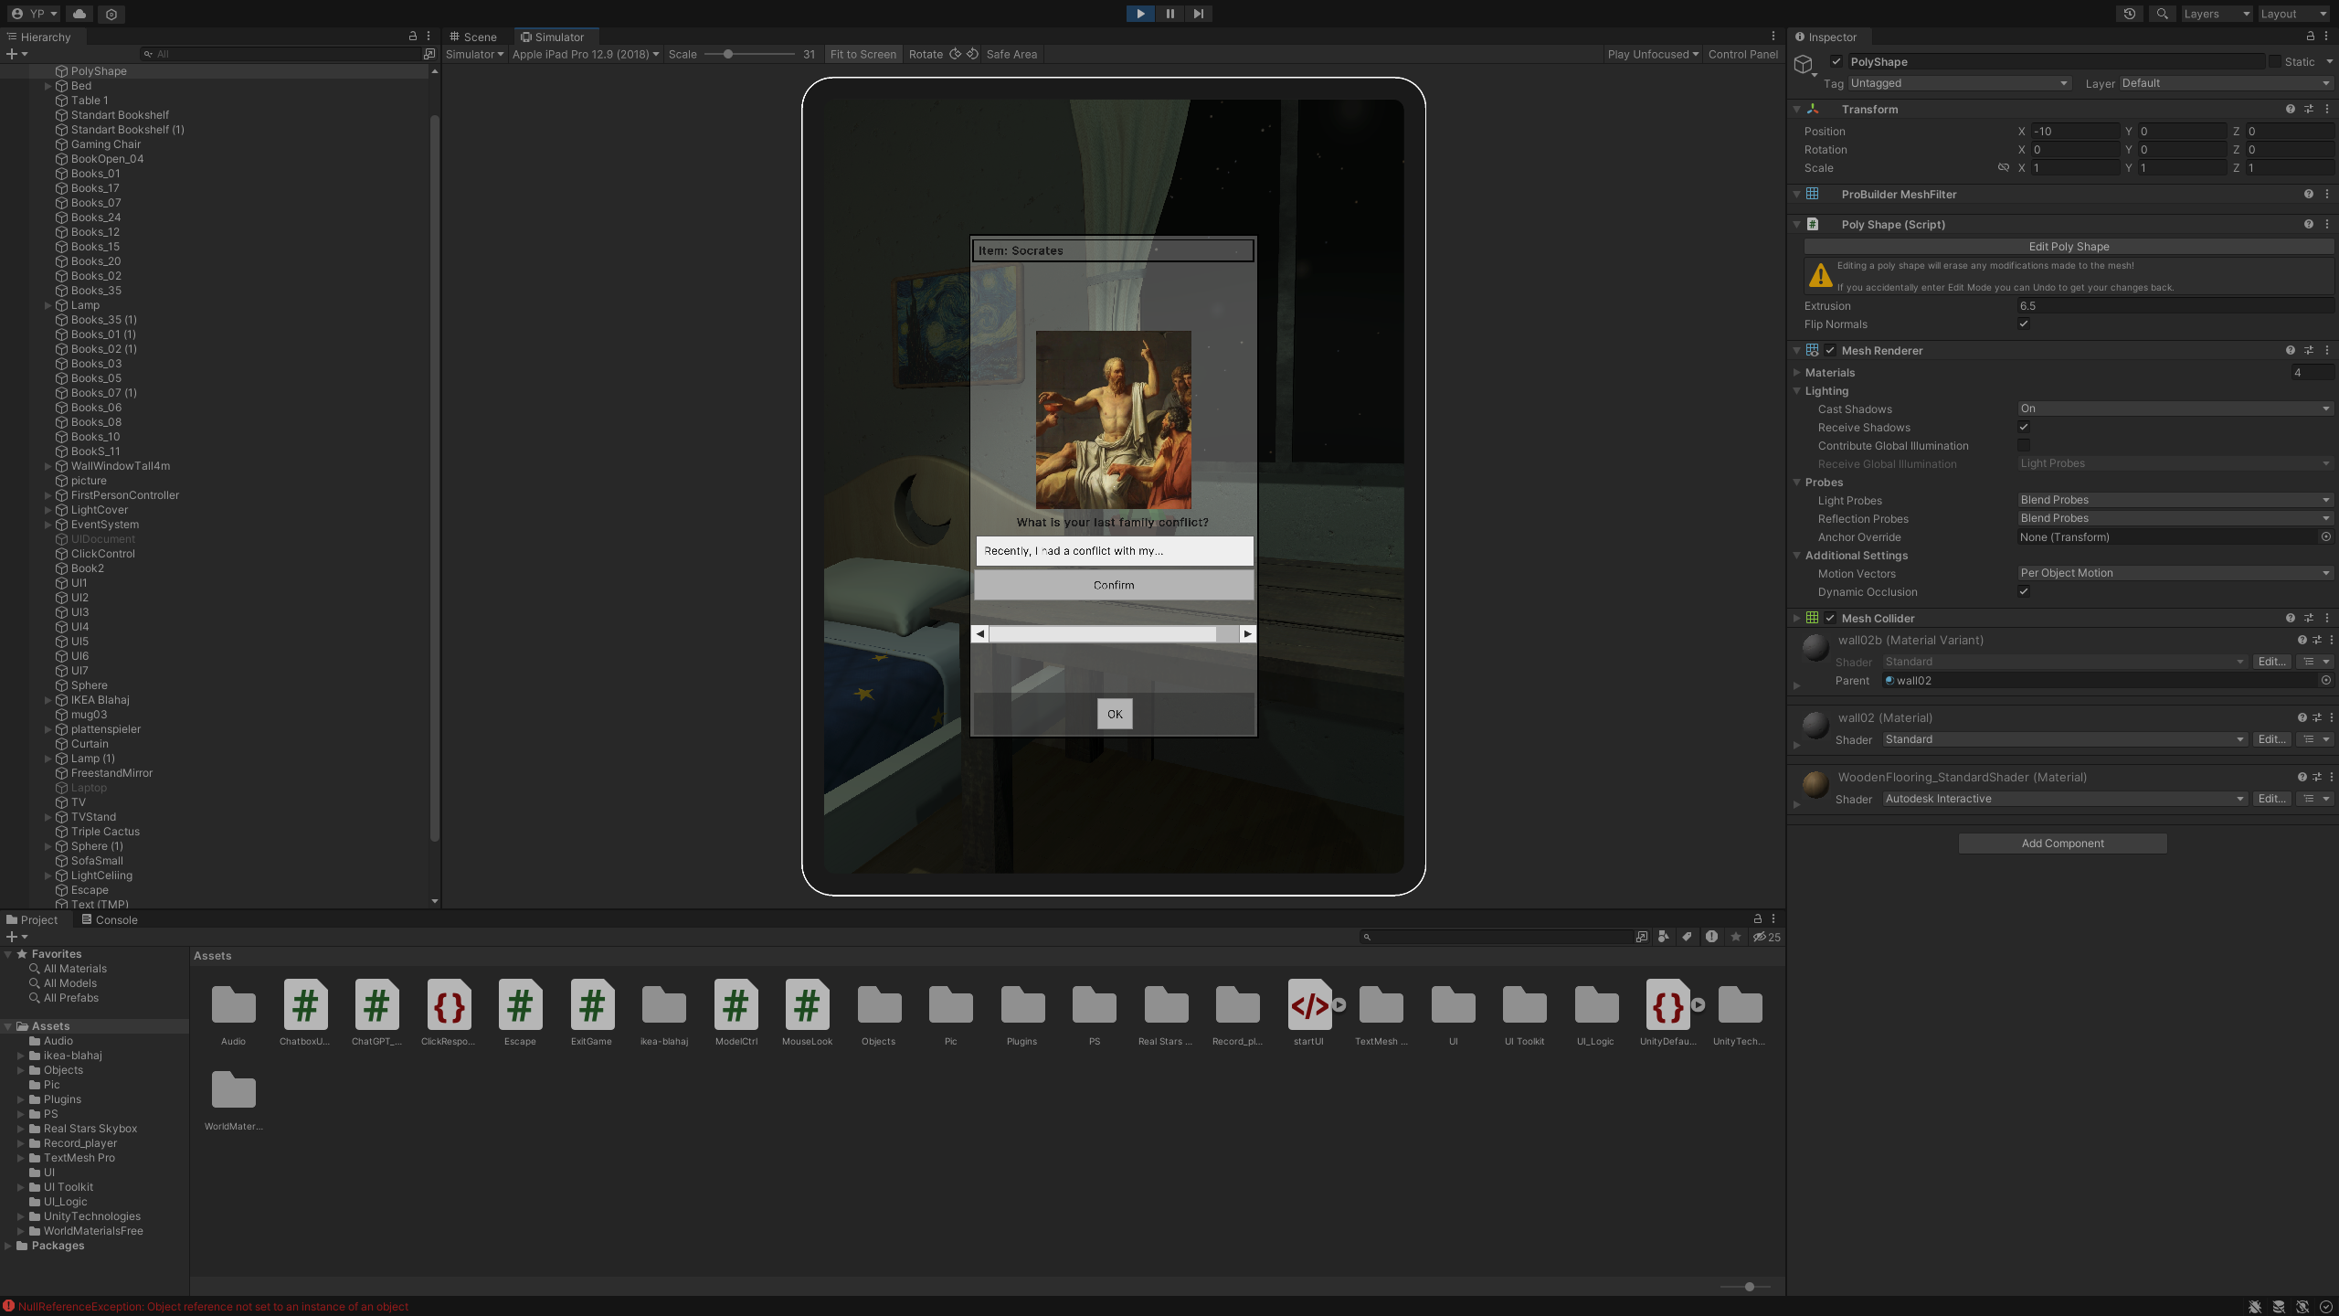Click the Add Component button
The height and width of the screenshot is (1316, 2339).
point(2062,843)
